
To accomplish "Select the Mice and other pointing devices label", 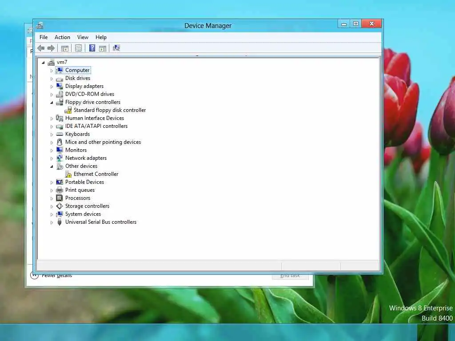I will [103, 142].
